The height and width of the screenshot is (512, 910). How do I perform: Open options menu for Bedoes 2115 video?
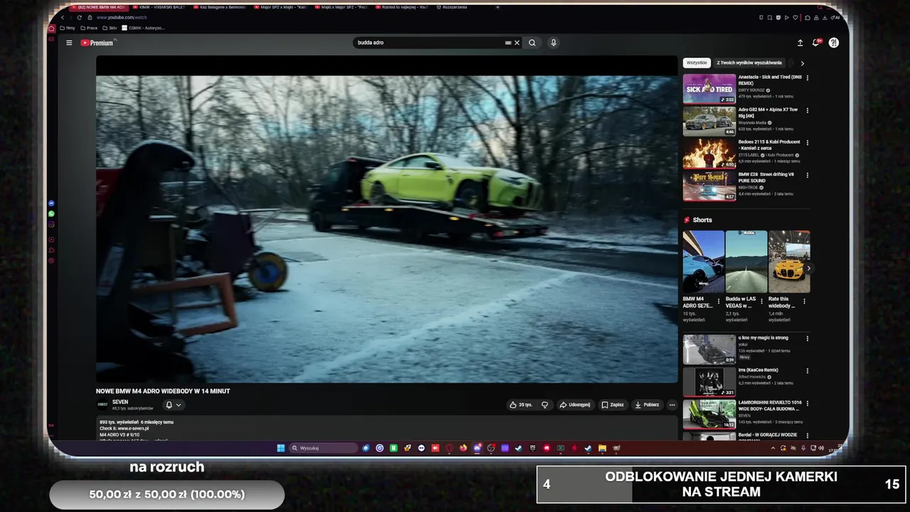(807, 142)
